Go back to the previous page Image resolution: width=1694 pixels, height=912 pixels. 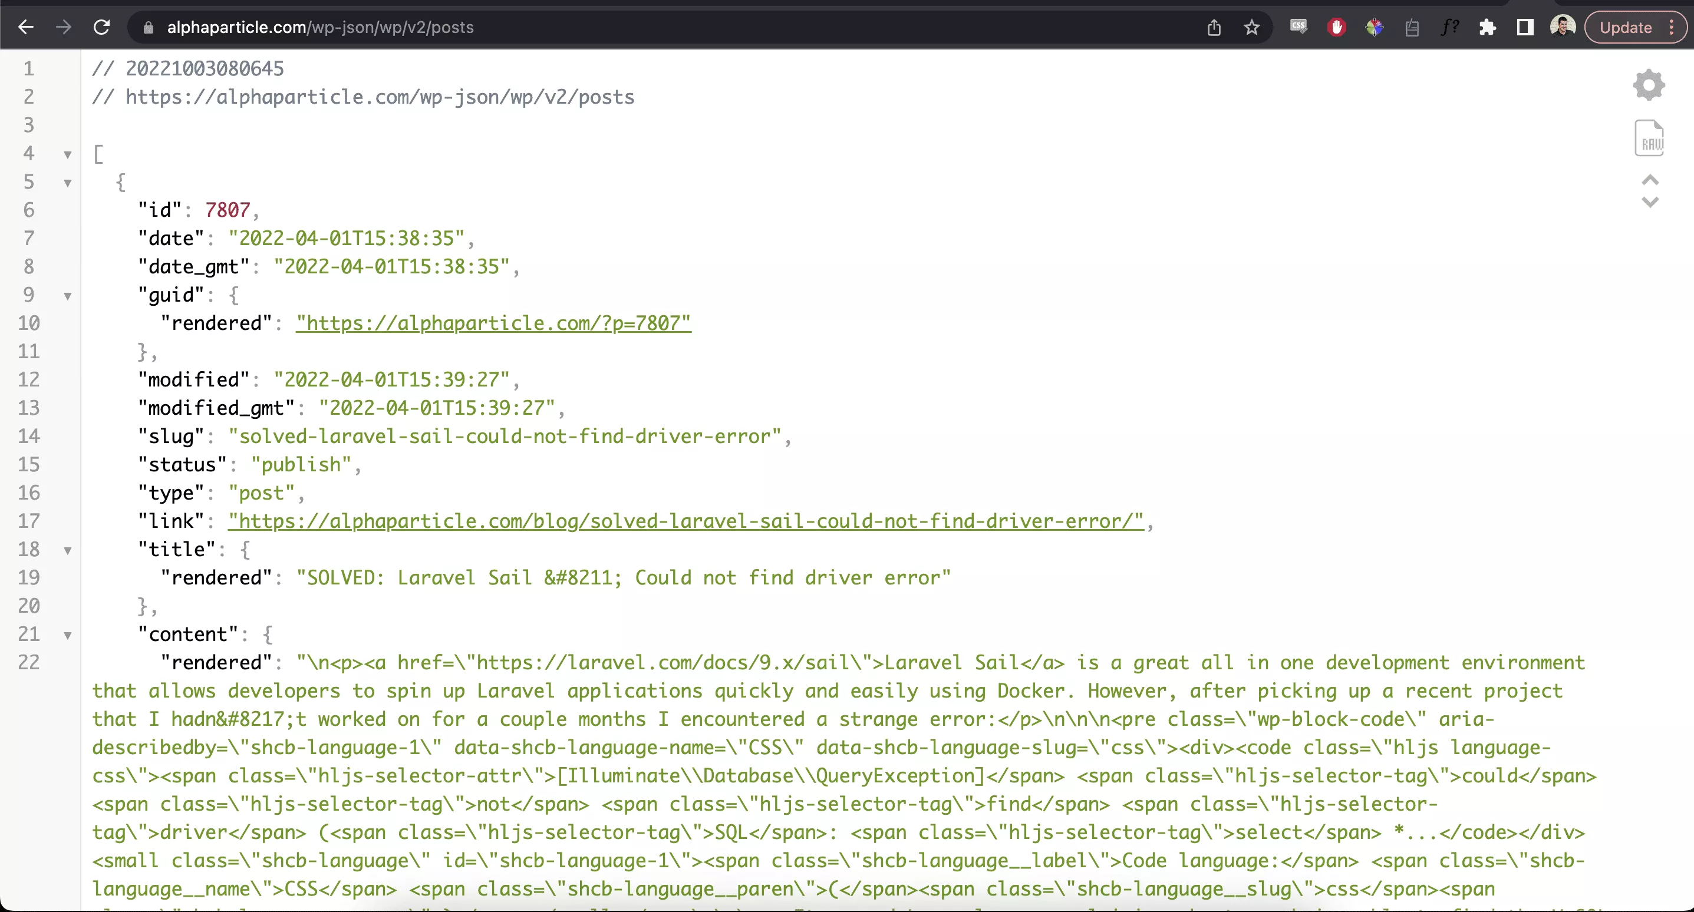pos(26,27)
